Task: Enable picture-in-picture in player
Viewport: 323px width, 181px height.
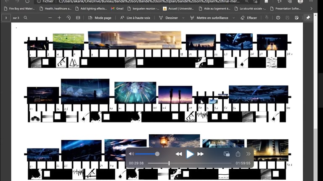Action: point(227,154)
